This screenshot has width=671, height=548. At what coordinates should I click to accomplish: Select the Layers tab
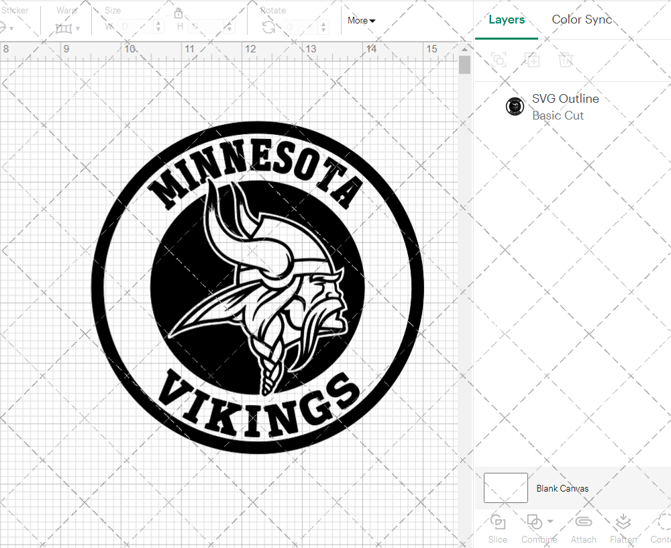click(507, 19)
